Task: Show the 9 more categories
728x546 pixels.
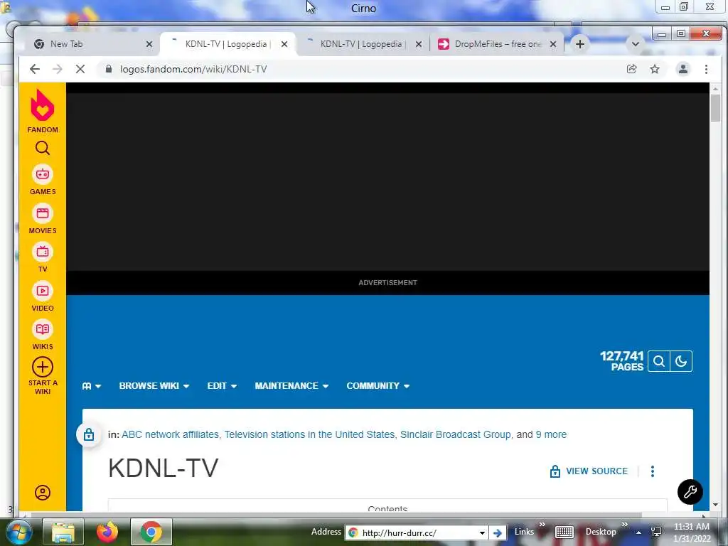Action: tap(551, 434)
